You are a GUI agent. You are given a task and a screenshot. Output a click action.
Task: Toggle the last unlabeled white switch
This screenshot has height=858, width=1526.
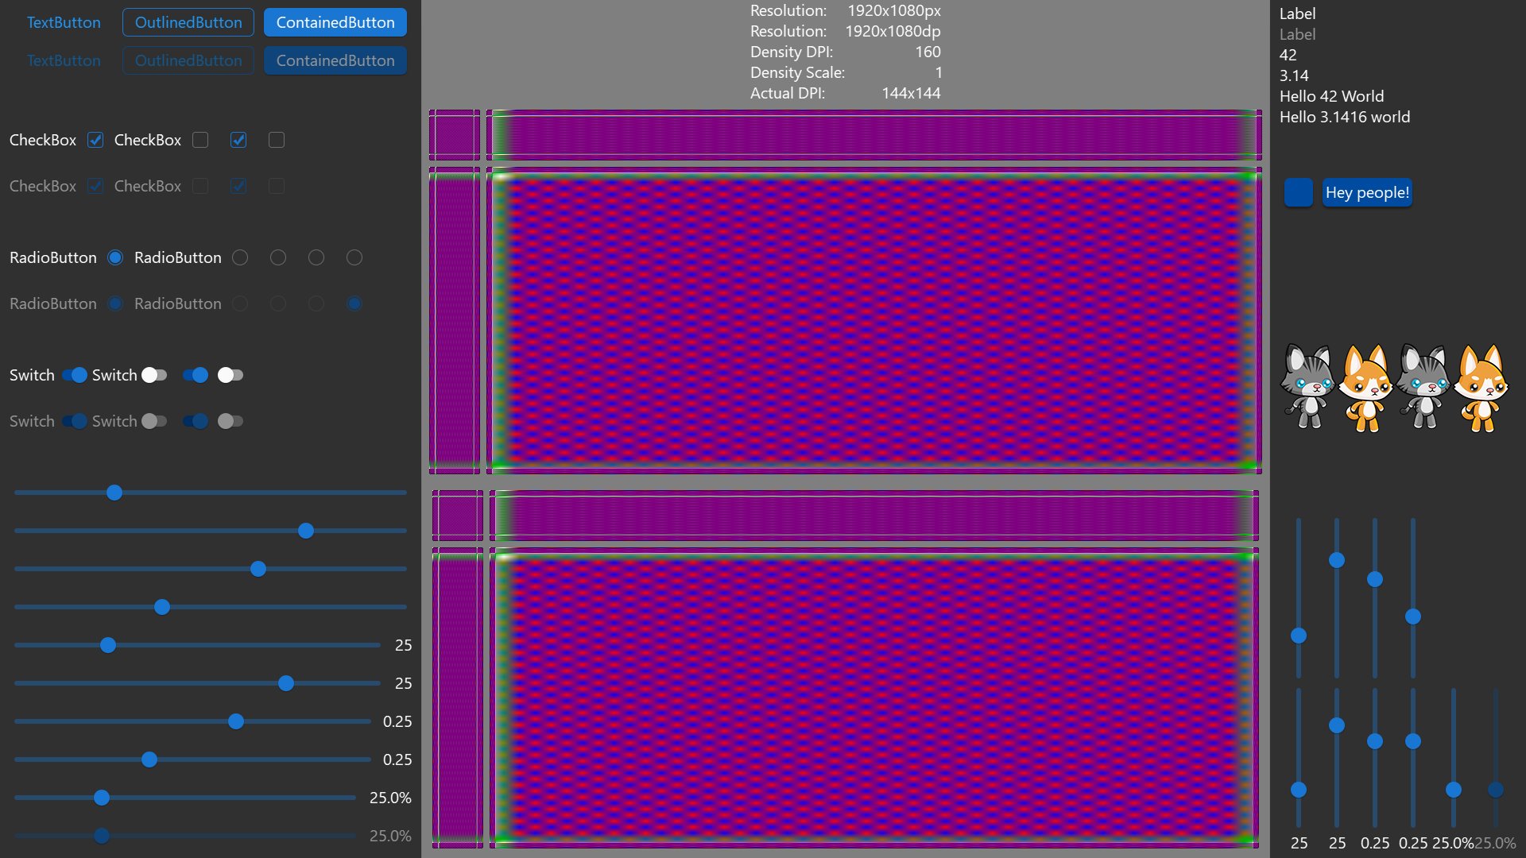230,375
